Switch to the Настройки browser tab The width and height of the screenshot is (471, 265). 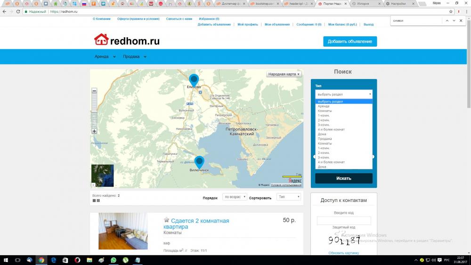[399, 4]
